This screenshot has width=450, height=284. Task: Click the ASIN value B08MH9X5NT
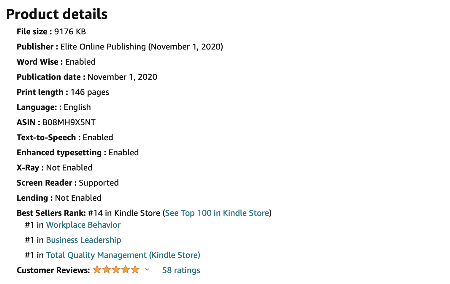pyautogui.click(x=69, y=122)
